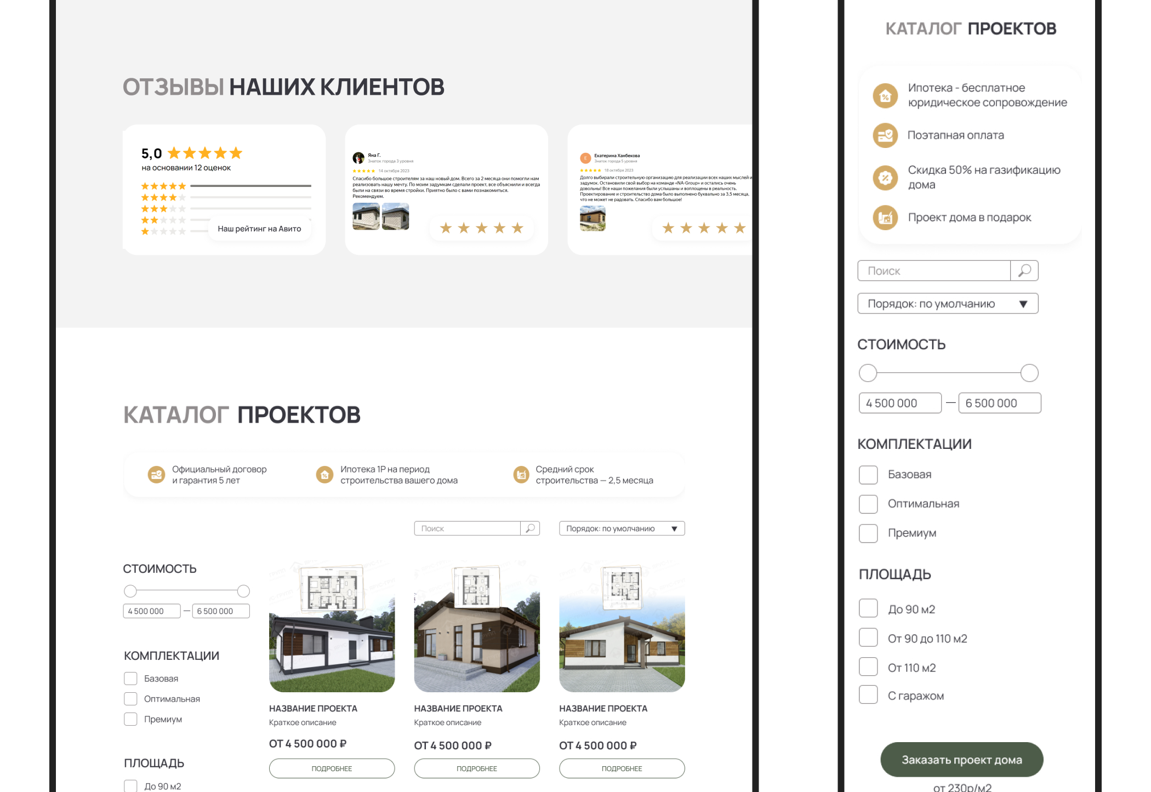The width and height of the screenshot is (1151, 792).
Task: Expand the desktop sort order dropdown
Action: tap(622, 528)
